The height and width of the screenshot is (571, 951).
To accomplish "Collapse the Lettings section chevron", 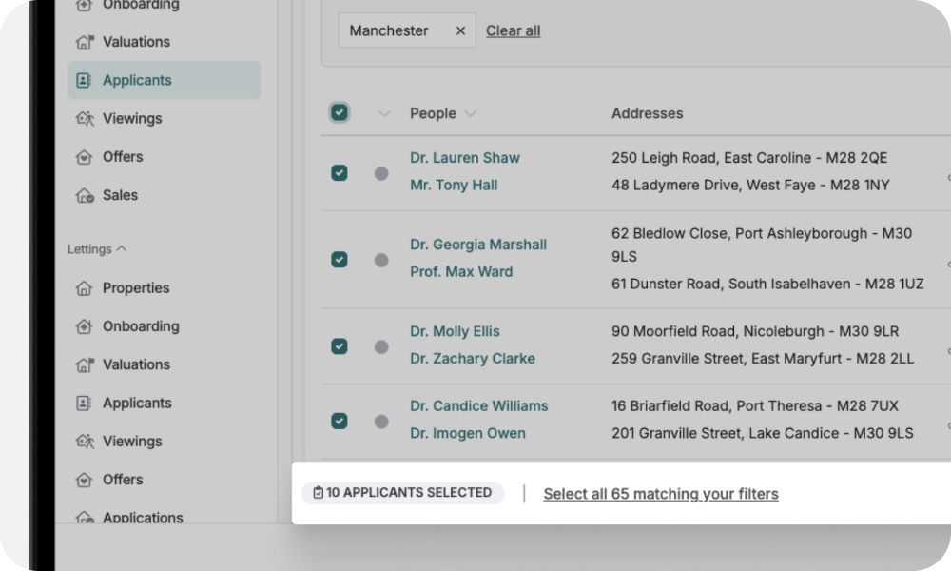I will coord(120,248).
